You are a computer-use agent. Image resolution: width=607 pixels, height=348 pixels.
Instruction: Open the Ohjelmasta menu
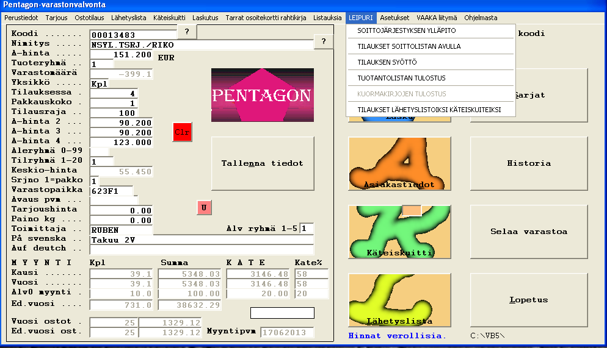pyautogui.click(x=481, y=18)
